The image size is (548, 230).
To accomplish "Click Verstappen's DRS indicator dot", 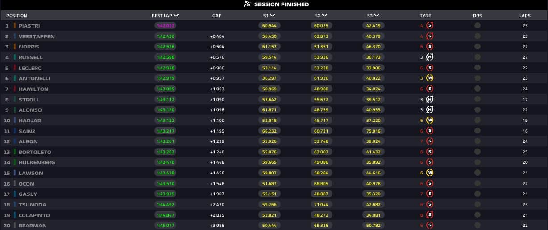I will (x=477, y=36).
